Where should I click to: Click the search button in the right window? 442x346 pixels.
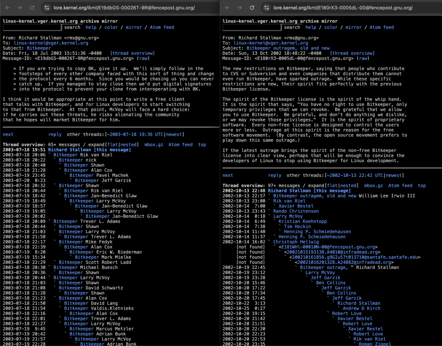[292, 27]
